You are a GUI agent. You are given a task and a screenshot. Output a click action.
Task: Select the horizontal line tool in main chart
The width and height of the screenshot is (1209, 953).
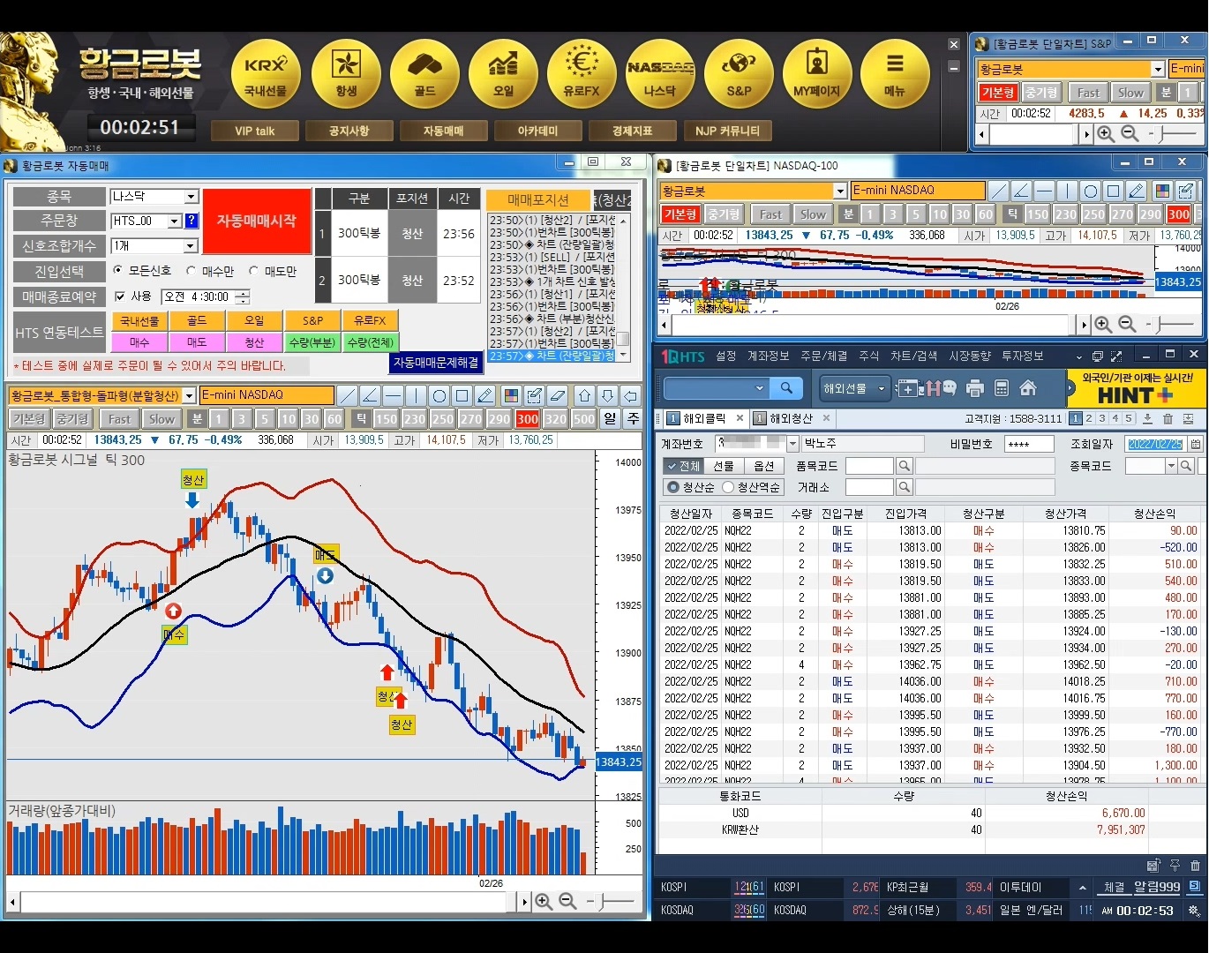coord(394,395)
